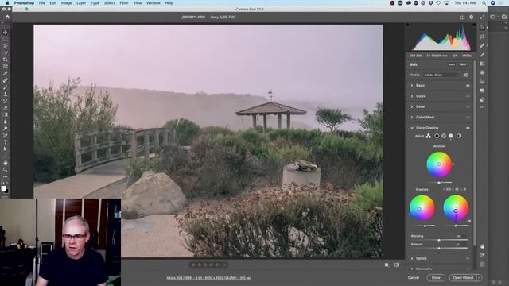
Task: Click the Auto edit button
Action: 452,64
